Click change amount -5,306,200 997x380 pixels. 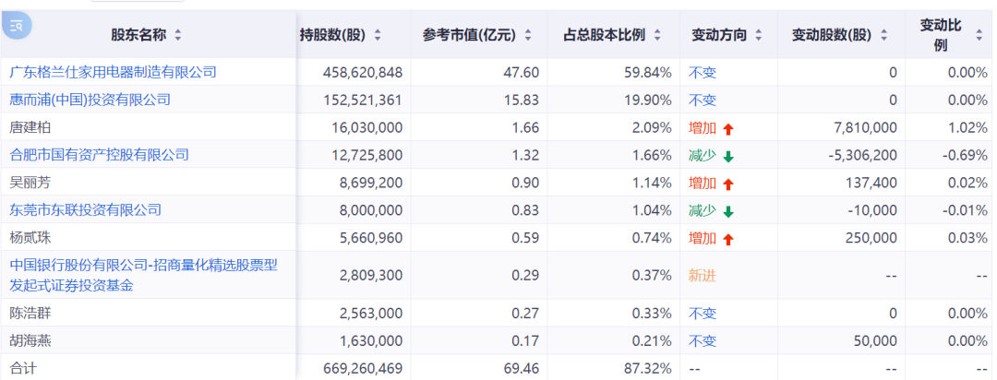863,155
